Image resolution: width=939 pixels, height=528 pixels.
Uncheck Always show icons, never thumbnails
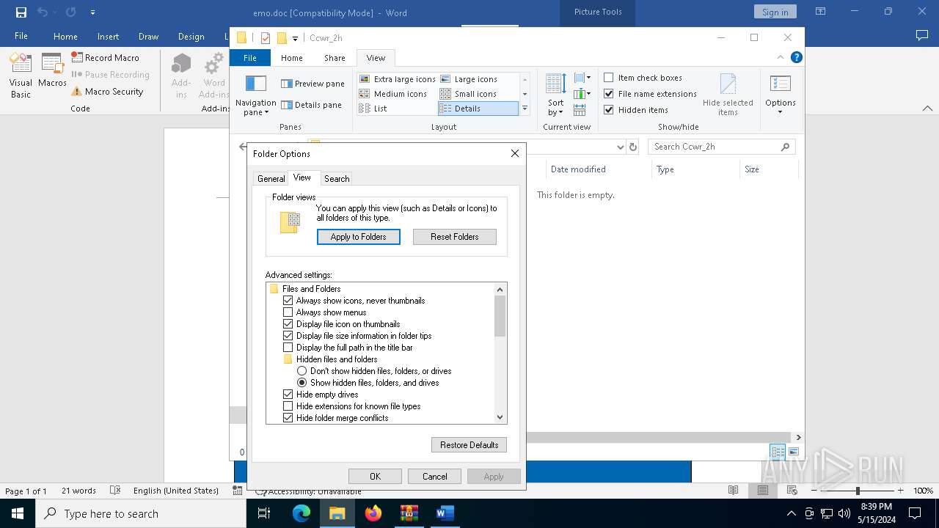[288, 301]
